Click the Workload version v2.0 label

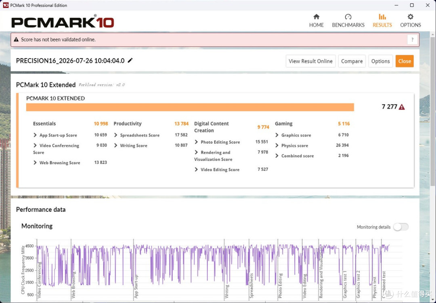point(101,85)
